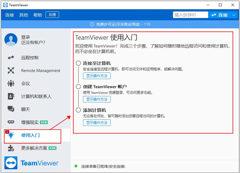Open the computers and contacts icon
Screen dimensions: 240x173
point(11,96)
